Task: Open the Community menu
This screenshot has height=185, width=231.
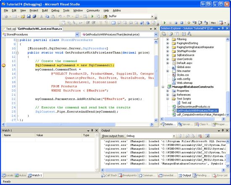Action: click(93, 11)
